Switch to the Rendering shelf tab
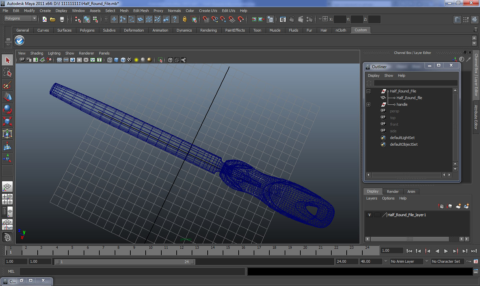 [208, 30]
